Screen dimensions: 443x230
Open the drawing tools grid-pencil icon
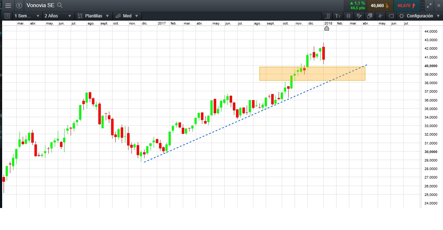[x=359, y=16]
